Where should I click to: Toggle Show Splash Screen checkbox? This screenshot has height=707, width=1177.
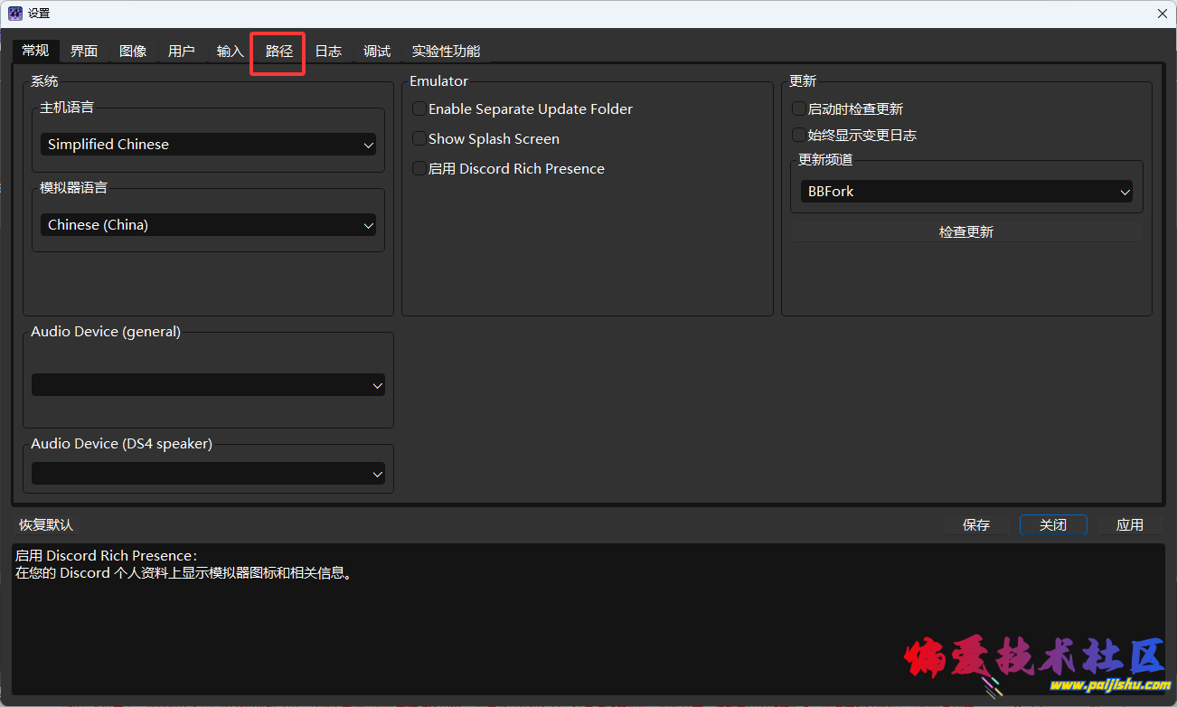point(419,139)
